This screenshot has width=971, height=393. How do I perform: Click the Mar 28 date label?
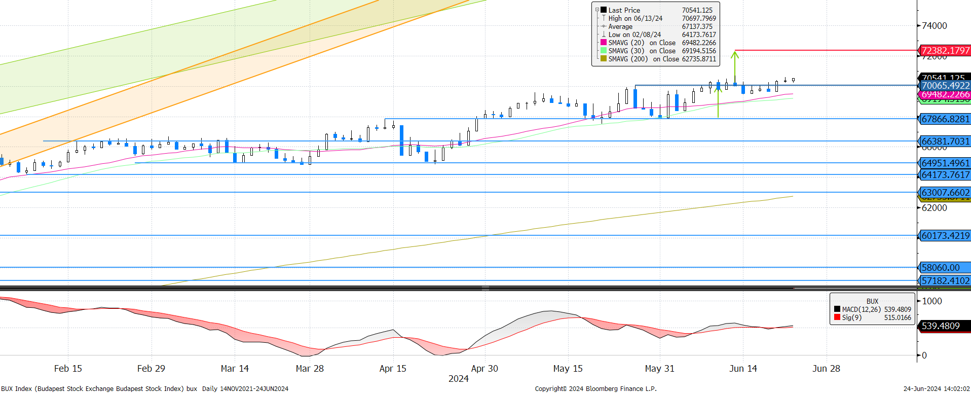pyautogui.click(x=310, y=369)
